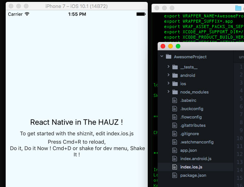Open index.android.js in the editor
Screen dimensions: 244x187
pos(196,159)
